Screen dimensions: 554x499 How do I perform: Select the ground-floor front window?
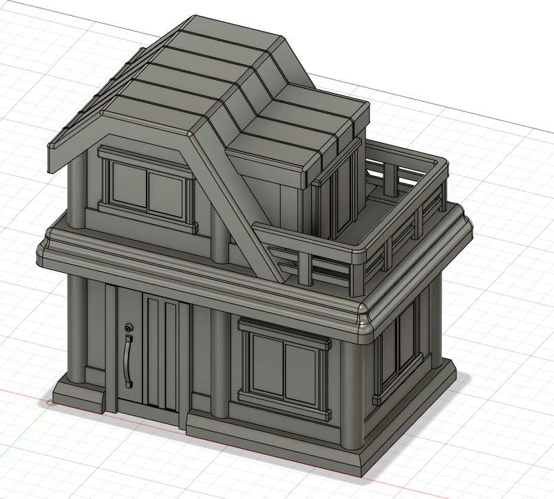tap(284, 369)
